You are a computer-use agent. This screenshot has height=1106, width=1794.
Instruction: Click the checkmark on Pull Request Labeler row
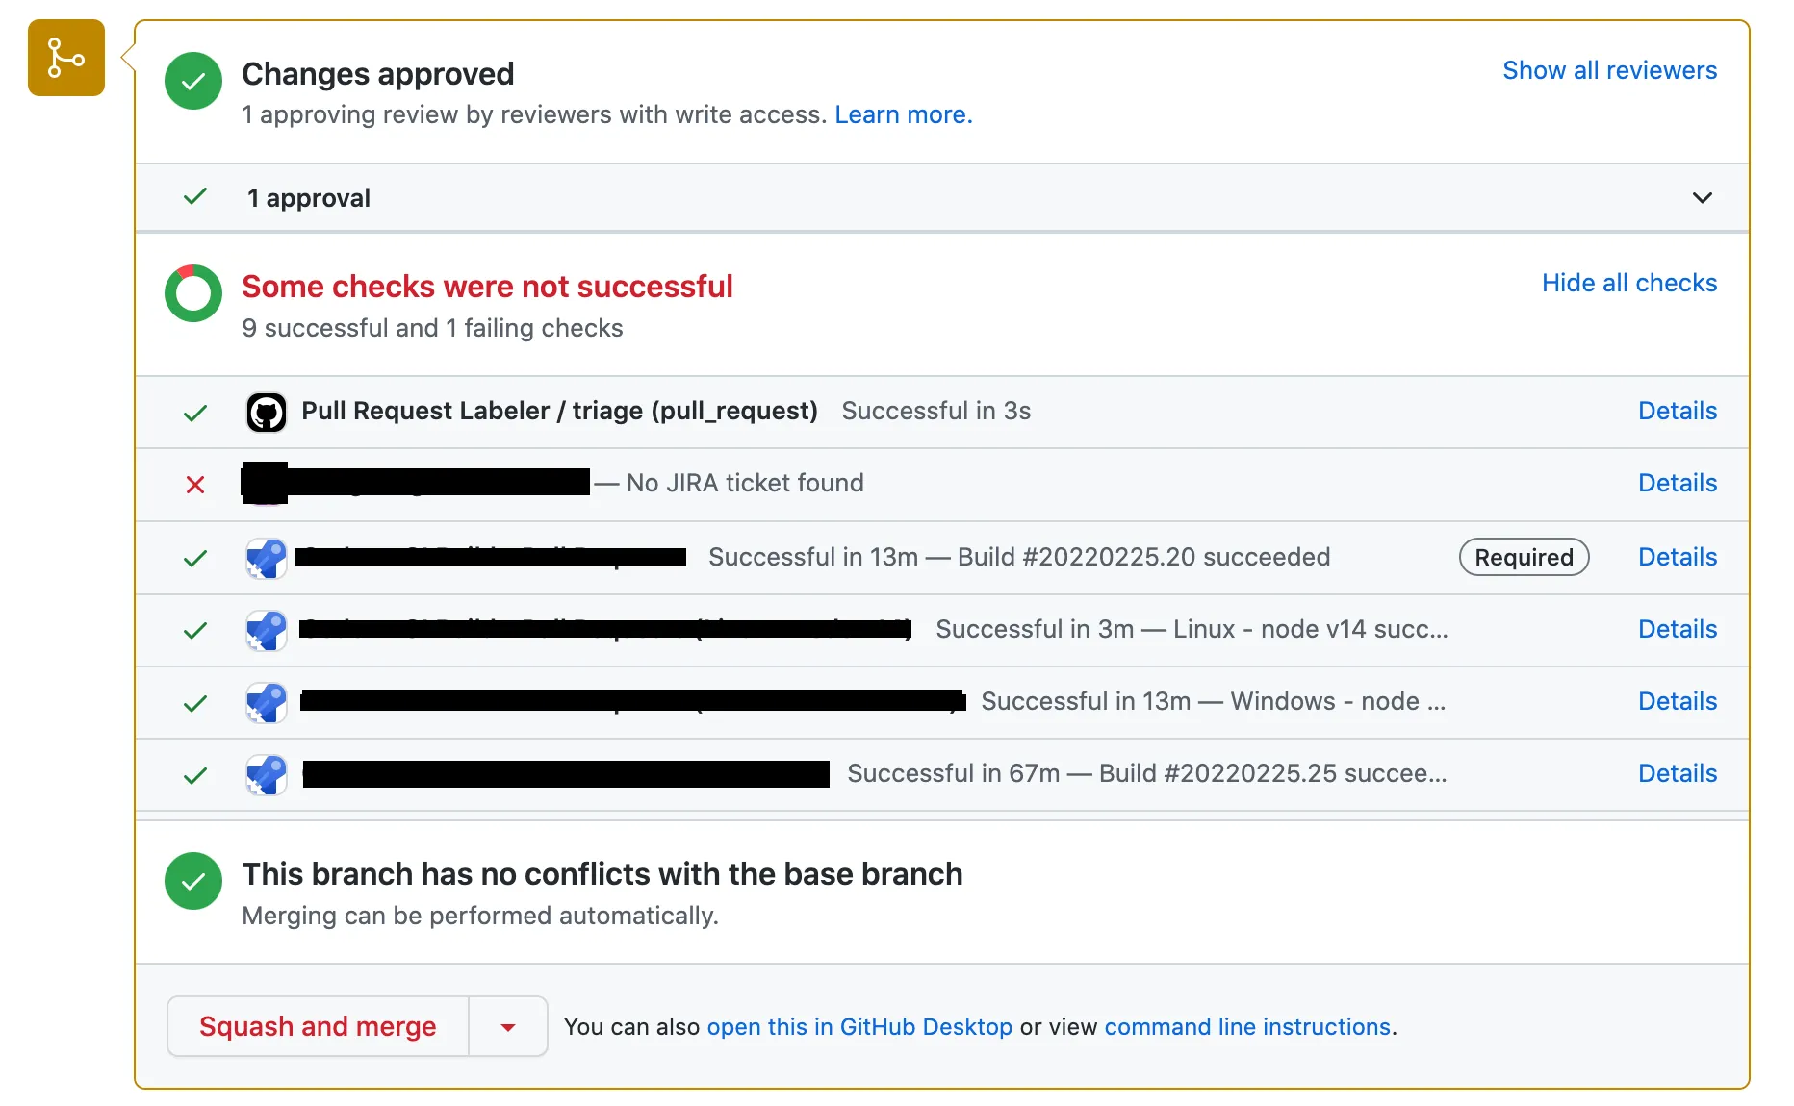195,414
